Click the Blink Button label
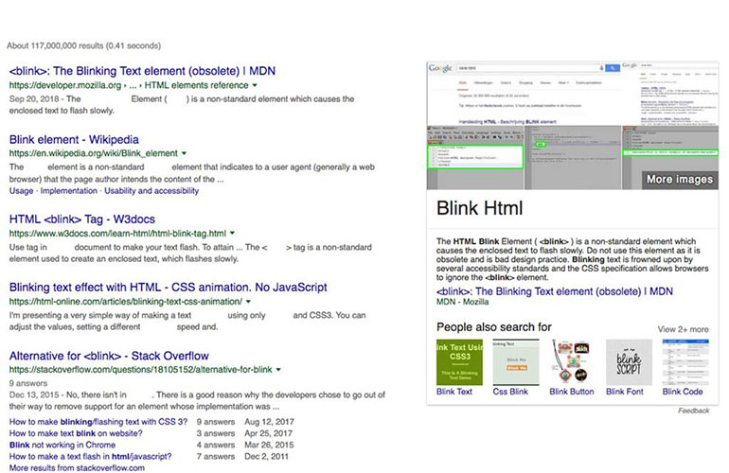Image resolution: width=729 pixels, height=473 pixels. pyautogui.click(x=572, y=392)
